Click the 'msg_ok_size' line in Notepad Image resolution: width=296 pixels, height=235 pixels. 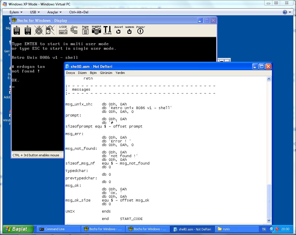click(107, 200)
